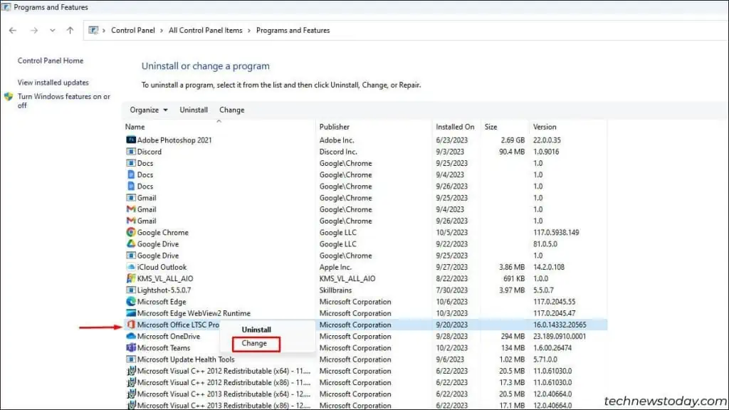Click the Lightshot-5.5.0.7 icon
Image resolution: width=729 pixels, height=410 pixels.
coord(131,290)
